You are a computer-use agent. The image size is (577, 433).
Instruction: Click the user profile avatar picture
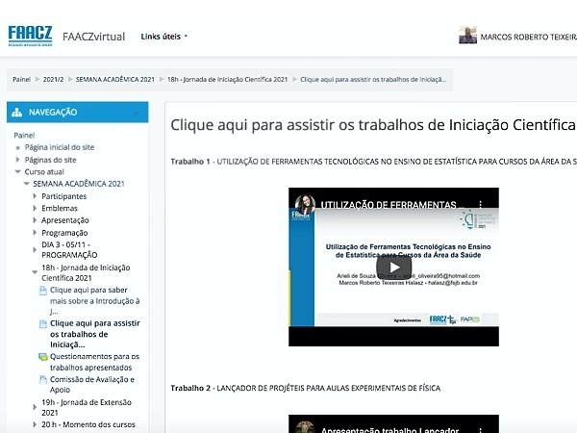click(x=467, y=36)
